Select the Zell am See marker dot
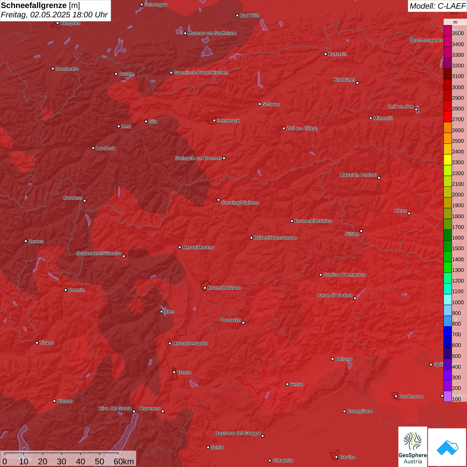The width and height of the screenshot is (467, 467). 416,109
